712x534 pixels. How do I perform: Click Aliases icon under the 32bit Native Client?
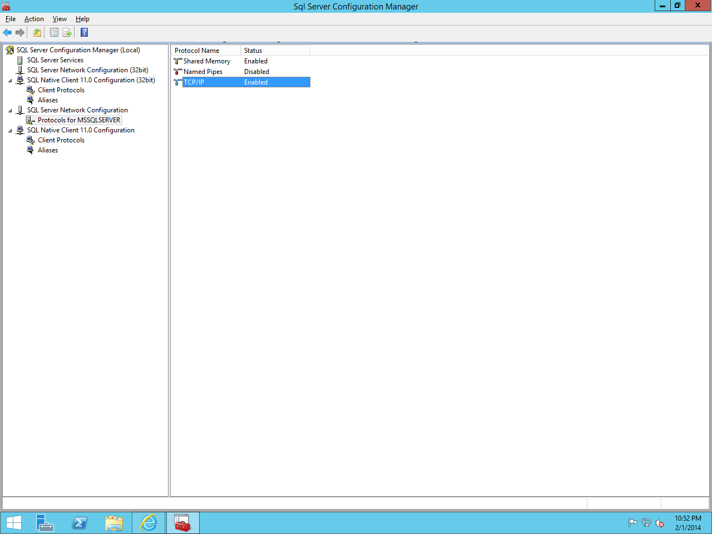31,100
